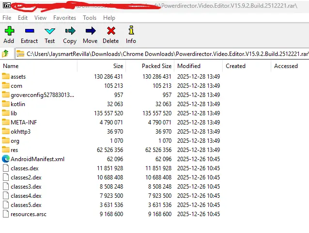Screen dimensions: 309x233
Task: Click res size value 62 526 356
Action: pos(110,150)
